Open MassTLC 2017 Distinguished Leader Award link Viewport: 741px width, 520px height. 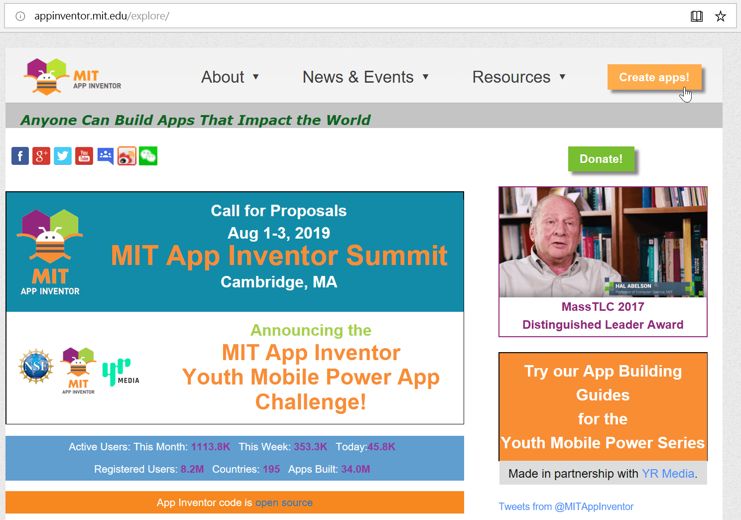(603, 316)
